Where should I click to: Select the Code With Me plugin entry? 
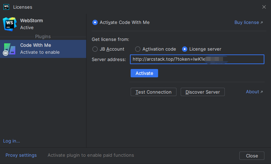43,49
